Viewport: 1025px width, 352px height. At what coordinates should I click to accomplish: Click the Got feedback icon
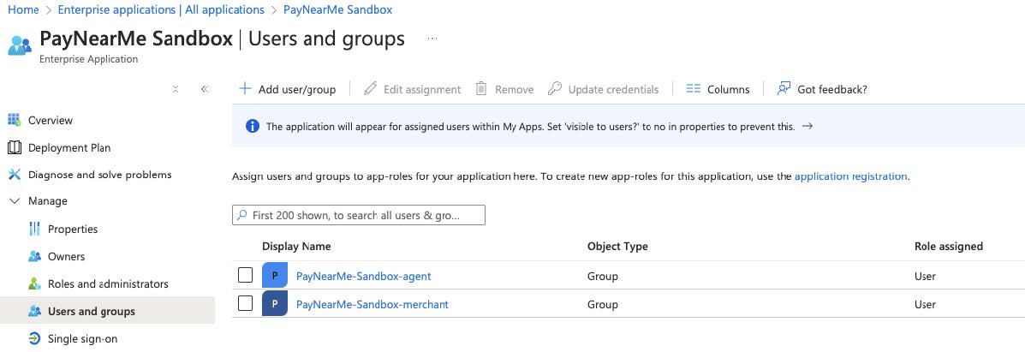point(784,89)
